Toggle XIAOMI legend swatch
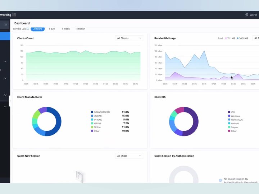 [92, 123]
